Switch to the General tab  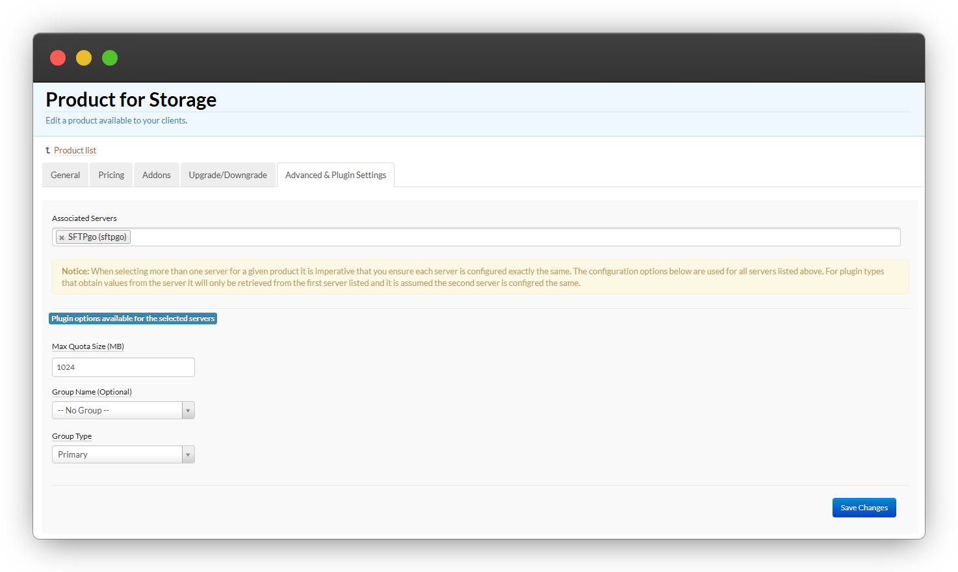pos(65,175)
